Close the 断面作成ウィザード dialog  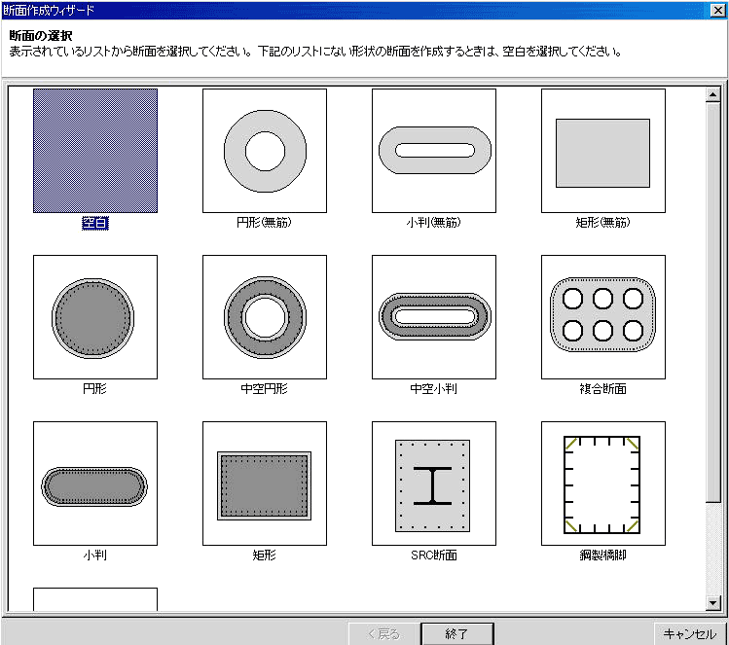pyautogui.click(x=718, y=11)
